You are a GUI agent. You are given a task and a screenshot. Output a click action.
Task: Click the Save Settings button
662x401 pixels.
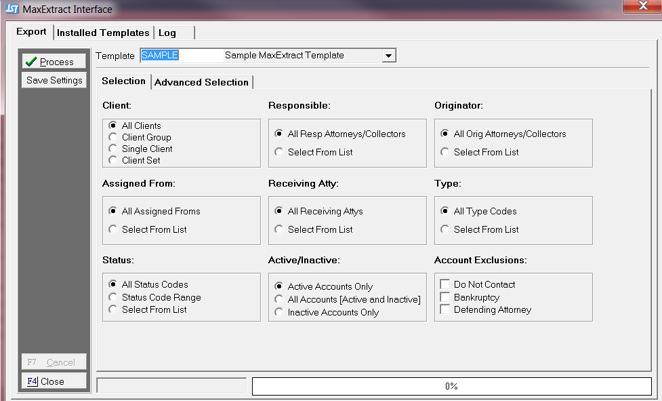[54, 80]
